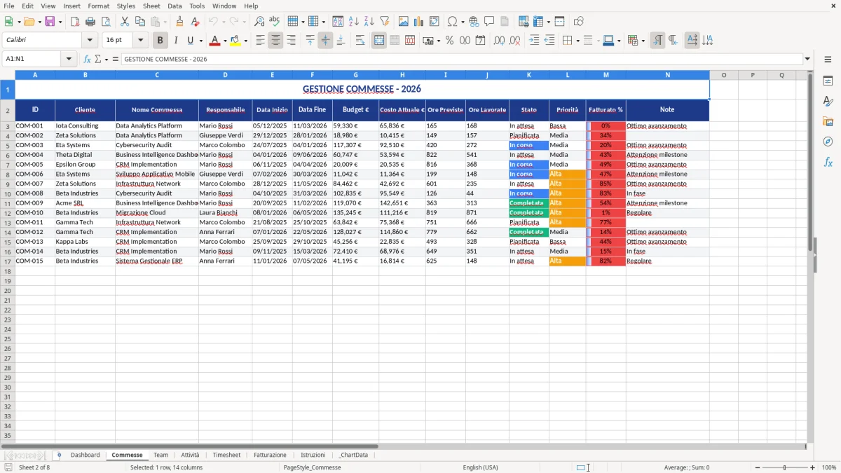Open the Functions panel in the sidebar
Image resolution: width=841 pixels, height=473 pixels.
[828, 162]
